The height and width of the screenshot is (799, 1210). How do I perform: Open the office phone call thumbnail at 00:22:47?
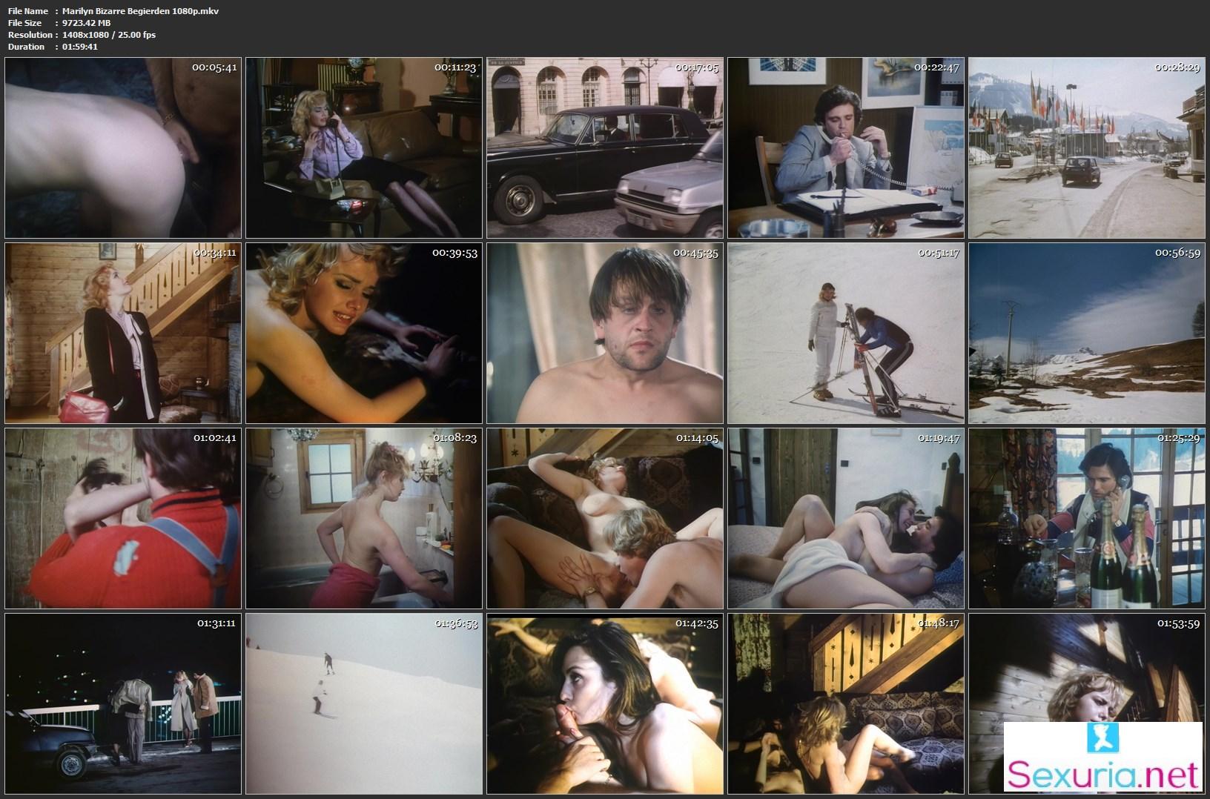(x=846, y=148)
